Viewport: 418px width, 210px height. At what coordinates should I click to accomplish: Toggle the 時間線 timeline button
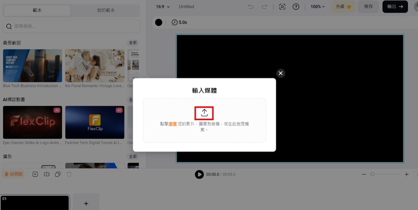(x=13, y=174)
